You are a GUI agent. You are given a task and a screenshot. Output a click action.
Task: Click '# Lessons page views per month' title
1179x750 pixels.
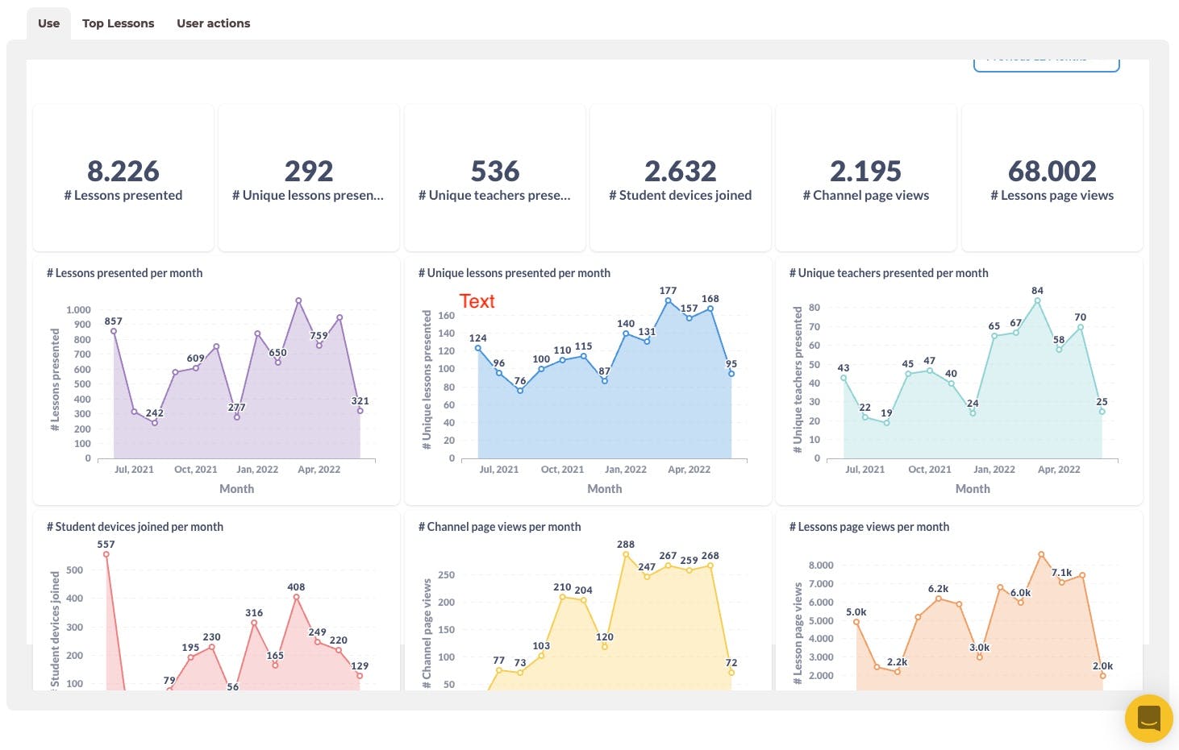pos(869,527)
